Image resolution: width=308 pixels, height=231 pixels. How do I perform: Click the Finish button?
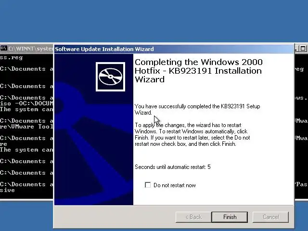point(230,217)
